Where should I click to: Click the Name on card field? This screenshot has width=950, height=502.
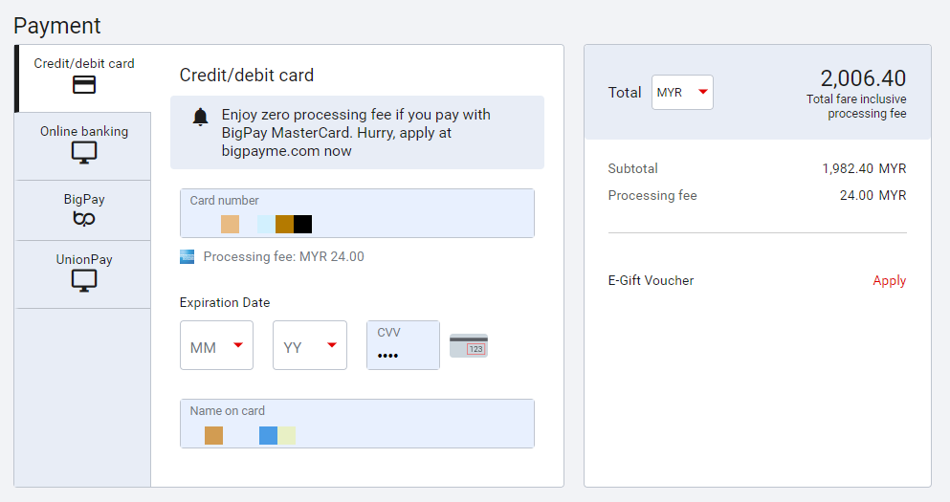click(x=357, y=424)
